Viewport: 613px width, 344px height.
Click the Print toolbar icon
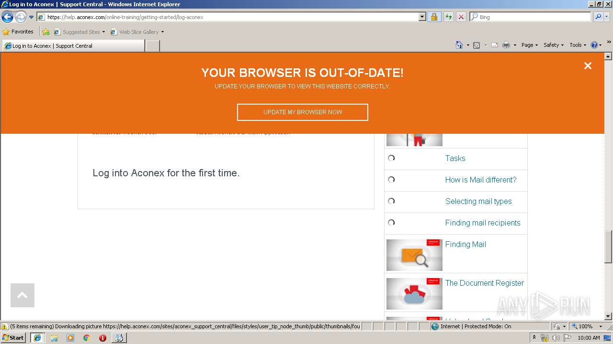[506, 45]
